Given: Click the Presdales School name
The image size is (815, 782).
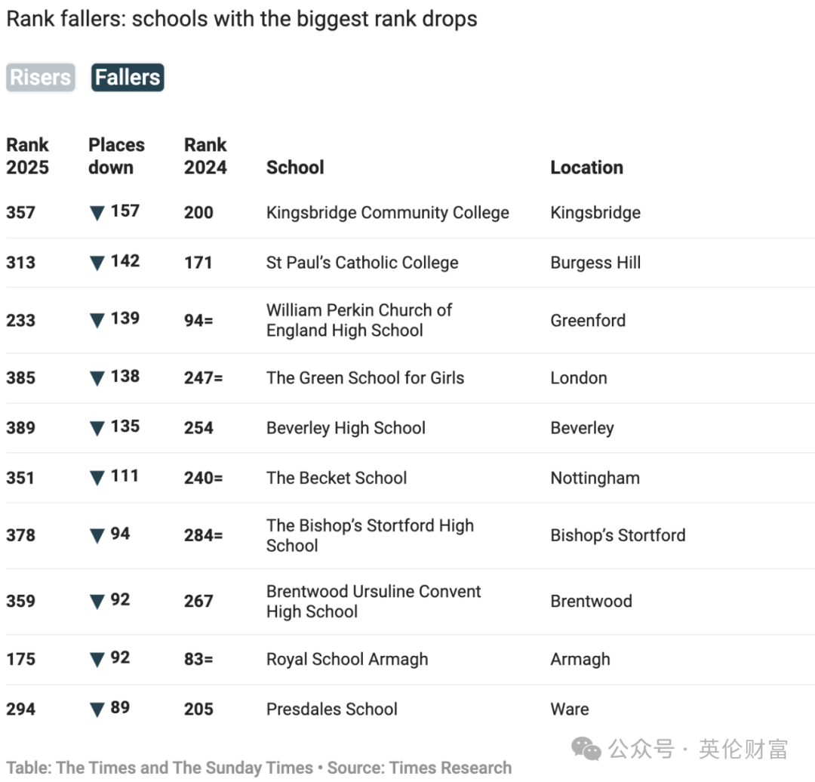Looking at the screenshot, I should pyautogui.click(x=331, y=710).
